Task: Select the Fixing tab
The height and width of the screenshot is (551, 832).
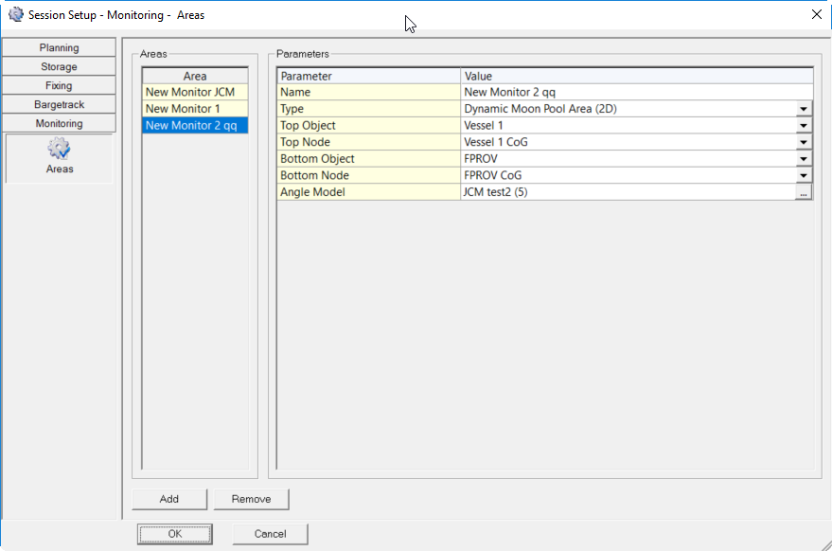Action: pyautogui.click(x=59, y=85)
